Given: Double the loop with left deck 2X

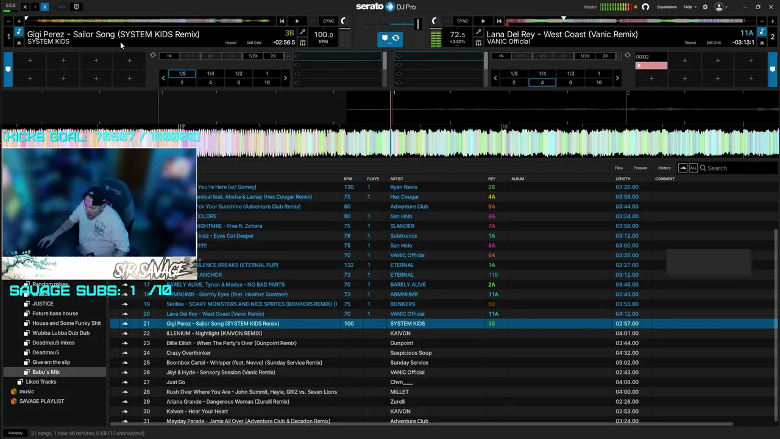Looking at the screenshot, I should pos(274,56).
